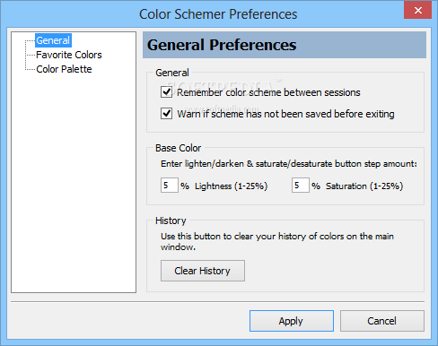
Task: Click the History group heading
Action: click(171, 221)
